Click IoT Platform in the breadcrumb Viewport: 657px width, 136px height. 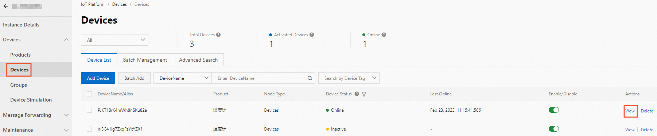(x=93, y=4)
